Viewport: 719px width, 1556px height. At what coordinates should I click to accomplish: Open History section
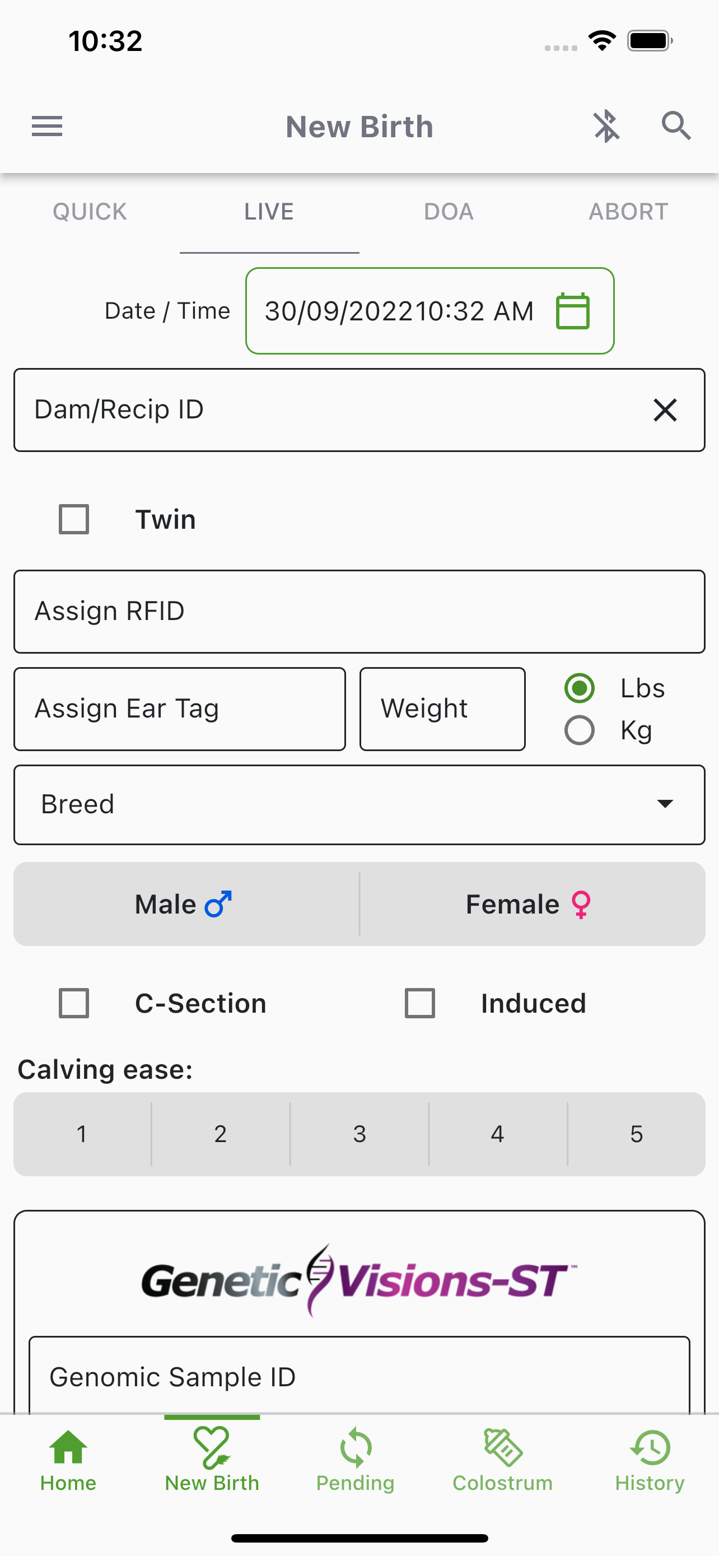coord(650,1461)
